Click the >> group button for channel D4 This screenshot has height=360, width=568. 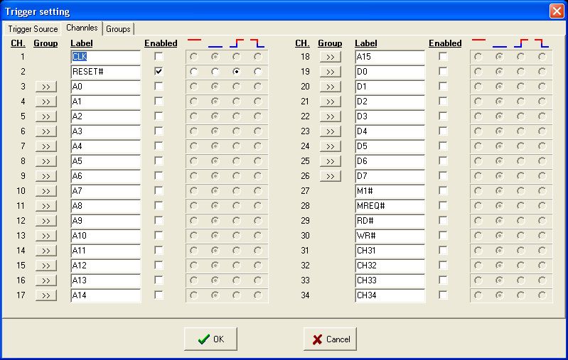coord(330,131)
